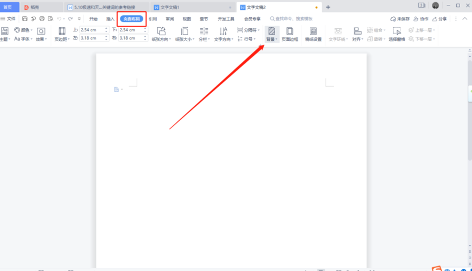The height and width of the screenshot is (271, 472).
Task: Open the 背景 (Background) tool
Action: [272, 34]
